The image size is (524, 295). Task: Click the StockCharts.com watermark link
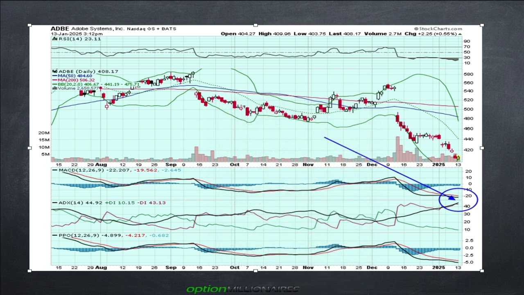coord(438,29)
